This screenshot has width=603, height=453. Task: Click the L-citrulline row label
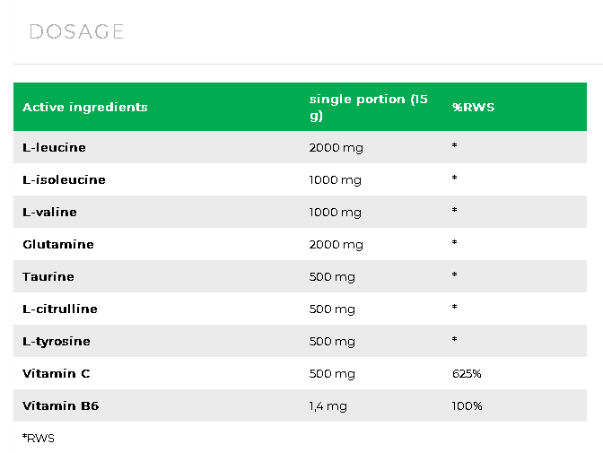(59, 309)
